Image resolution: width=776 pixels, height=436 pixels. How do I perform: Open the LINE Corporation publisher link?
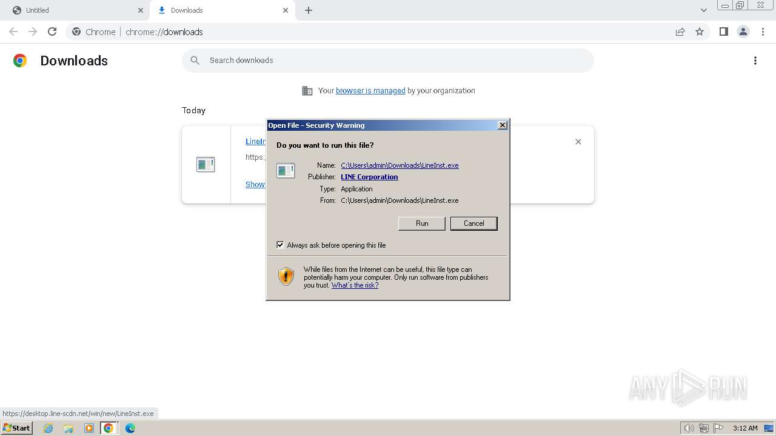click(369, 177)
